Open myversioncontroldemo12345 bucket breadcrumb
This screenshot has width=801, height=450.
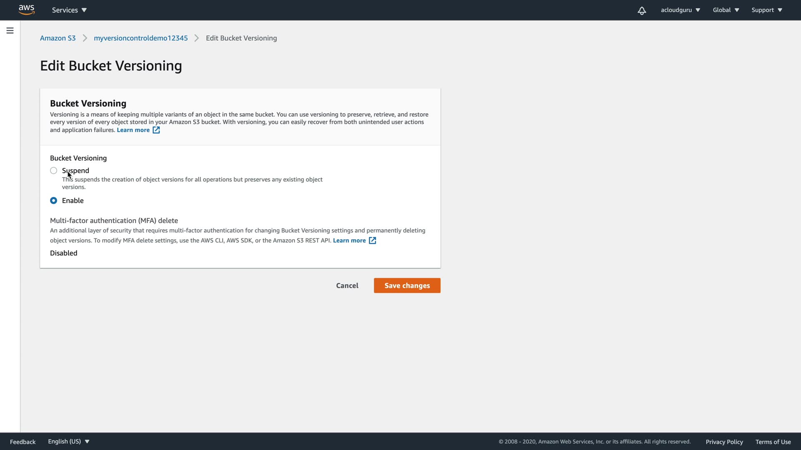click(141, 38)
